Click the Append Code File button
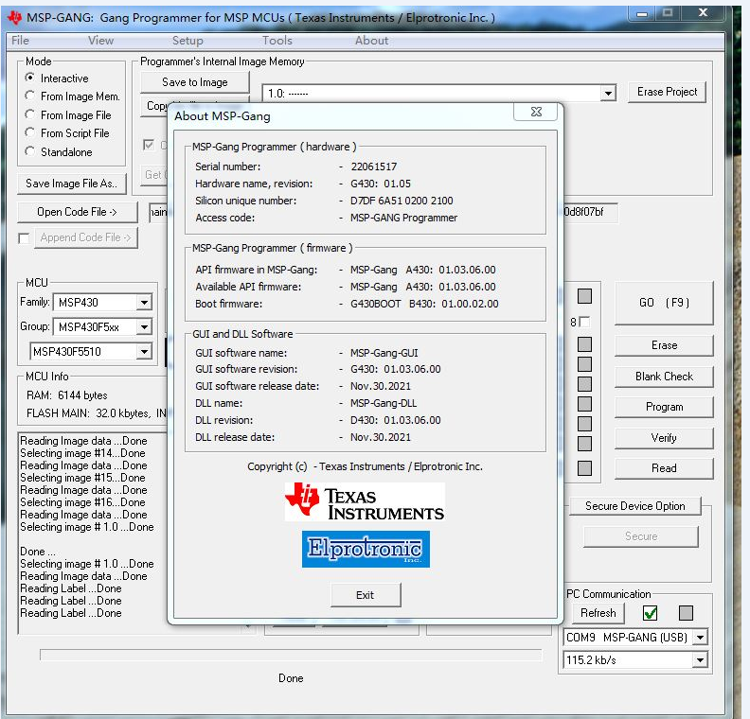This screenshot has width=750, height=719. point(85,237)
